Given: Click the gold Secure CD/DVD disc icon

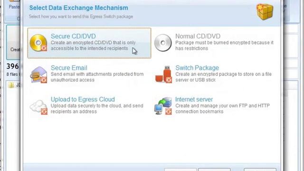Looking at the screenshot, I should pos(38,43).
